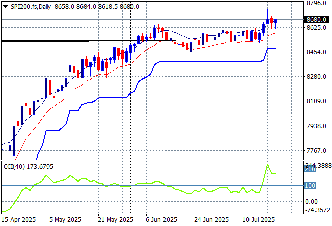This screenshot has width=332, height=226.
Task: Select the 10 Jul 2025 date label
Action: tap(258, 220)
